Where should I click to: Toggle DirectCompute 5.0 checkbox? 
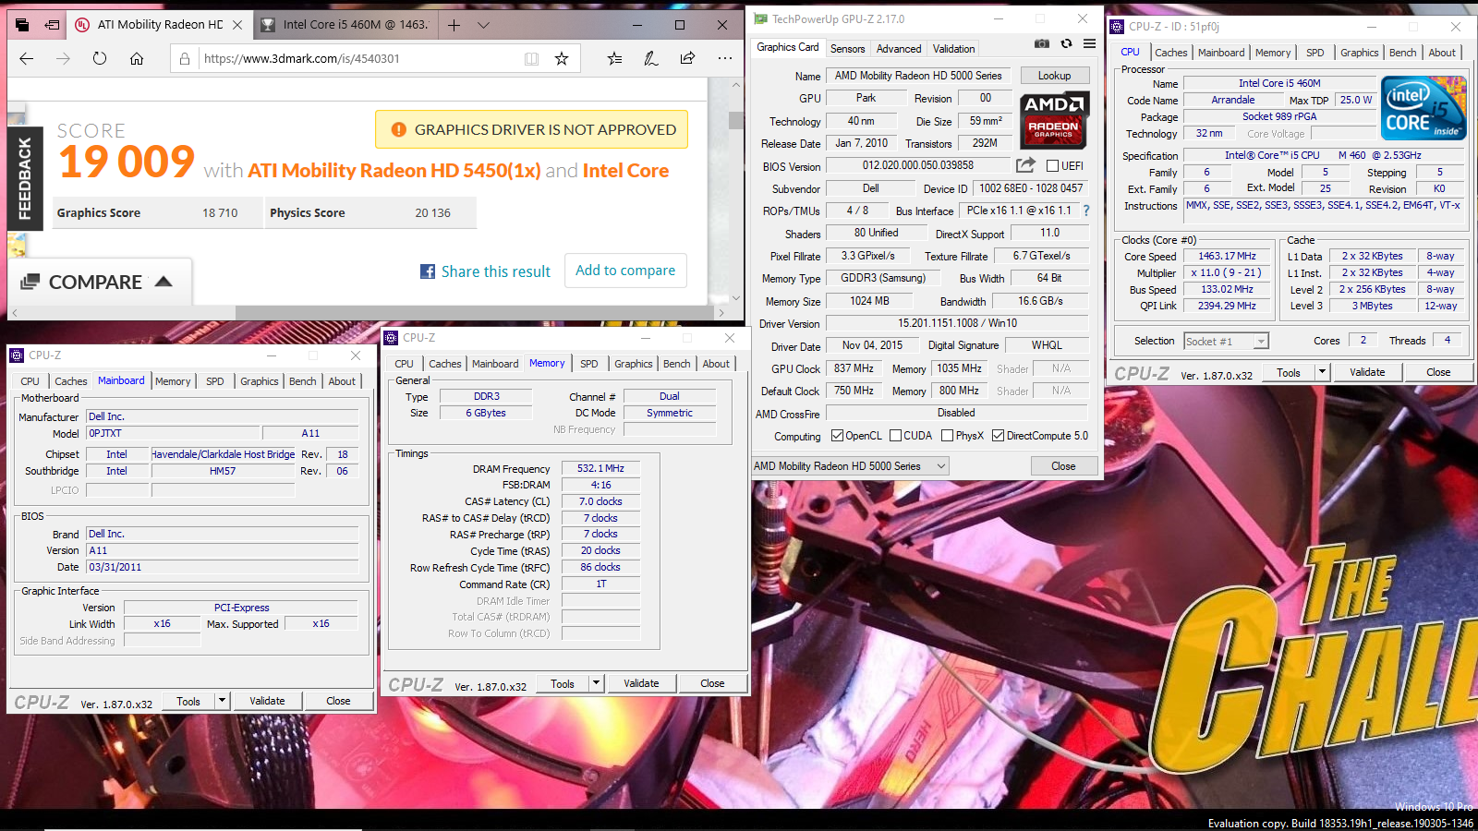(998, 436)
